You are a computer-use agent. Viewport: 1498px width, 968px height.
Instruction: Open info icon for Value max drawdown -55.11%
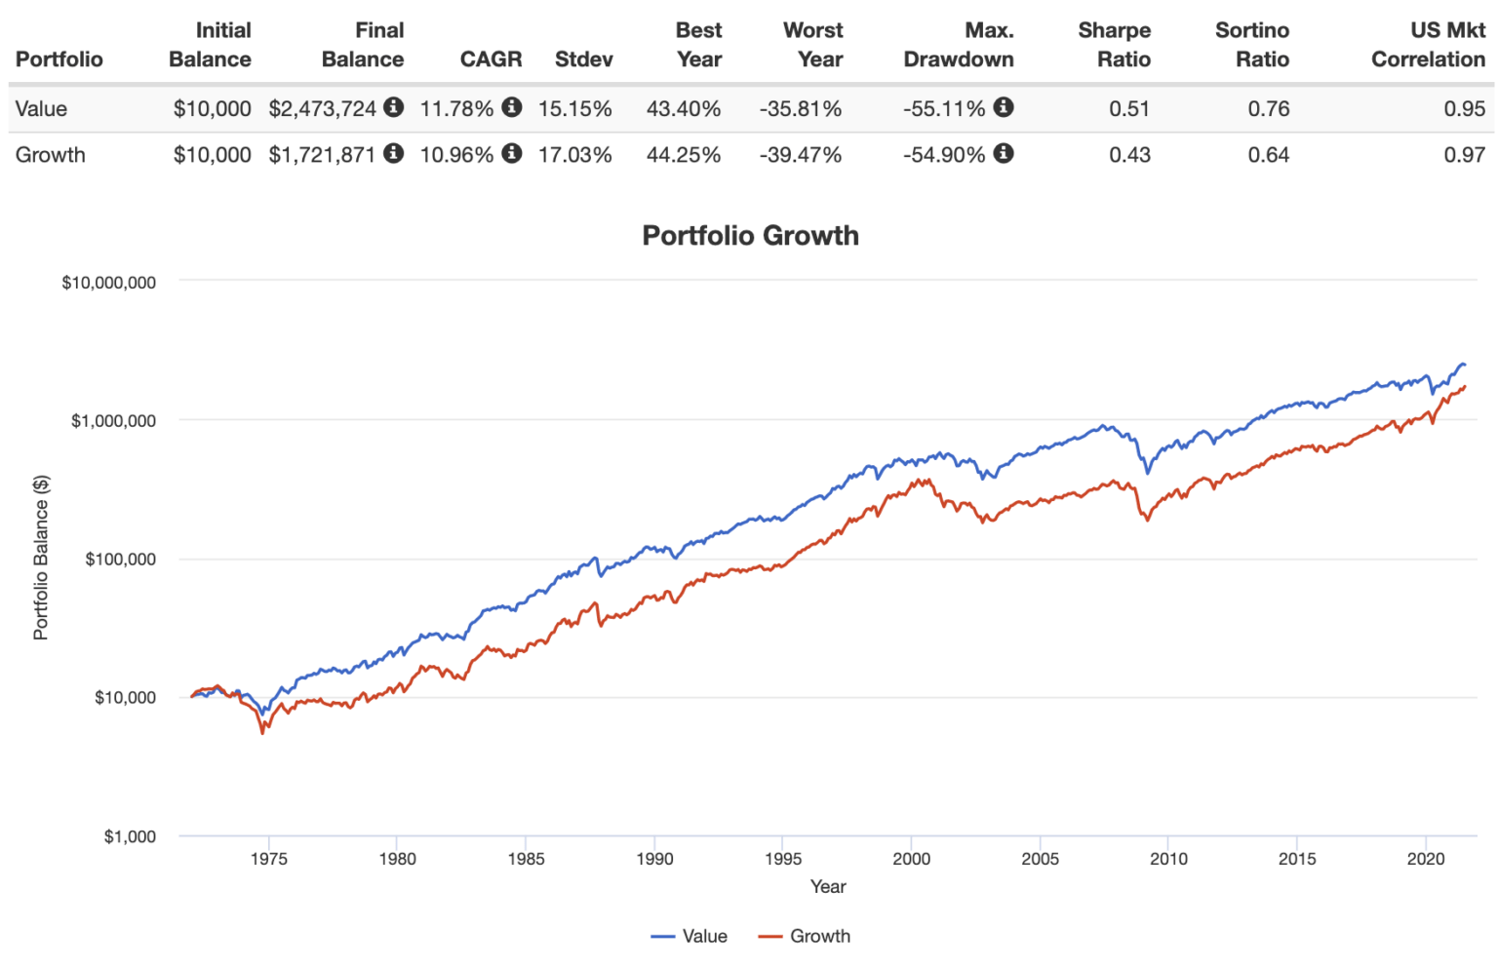[x=1004, y=107]
